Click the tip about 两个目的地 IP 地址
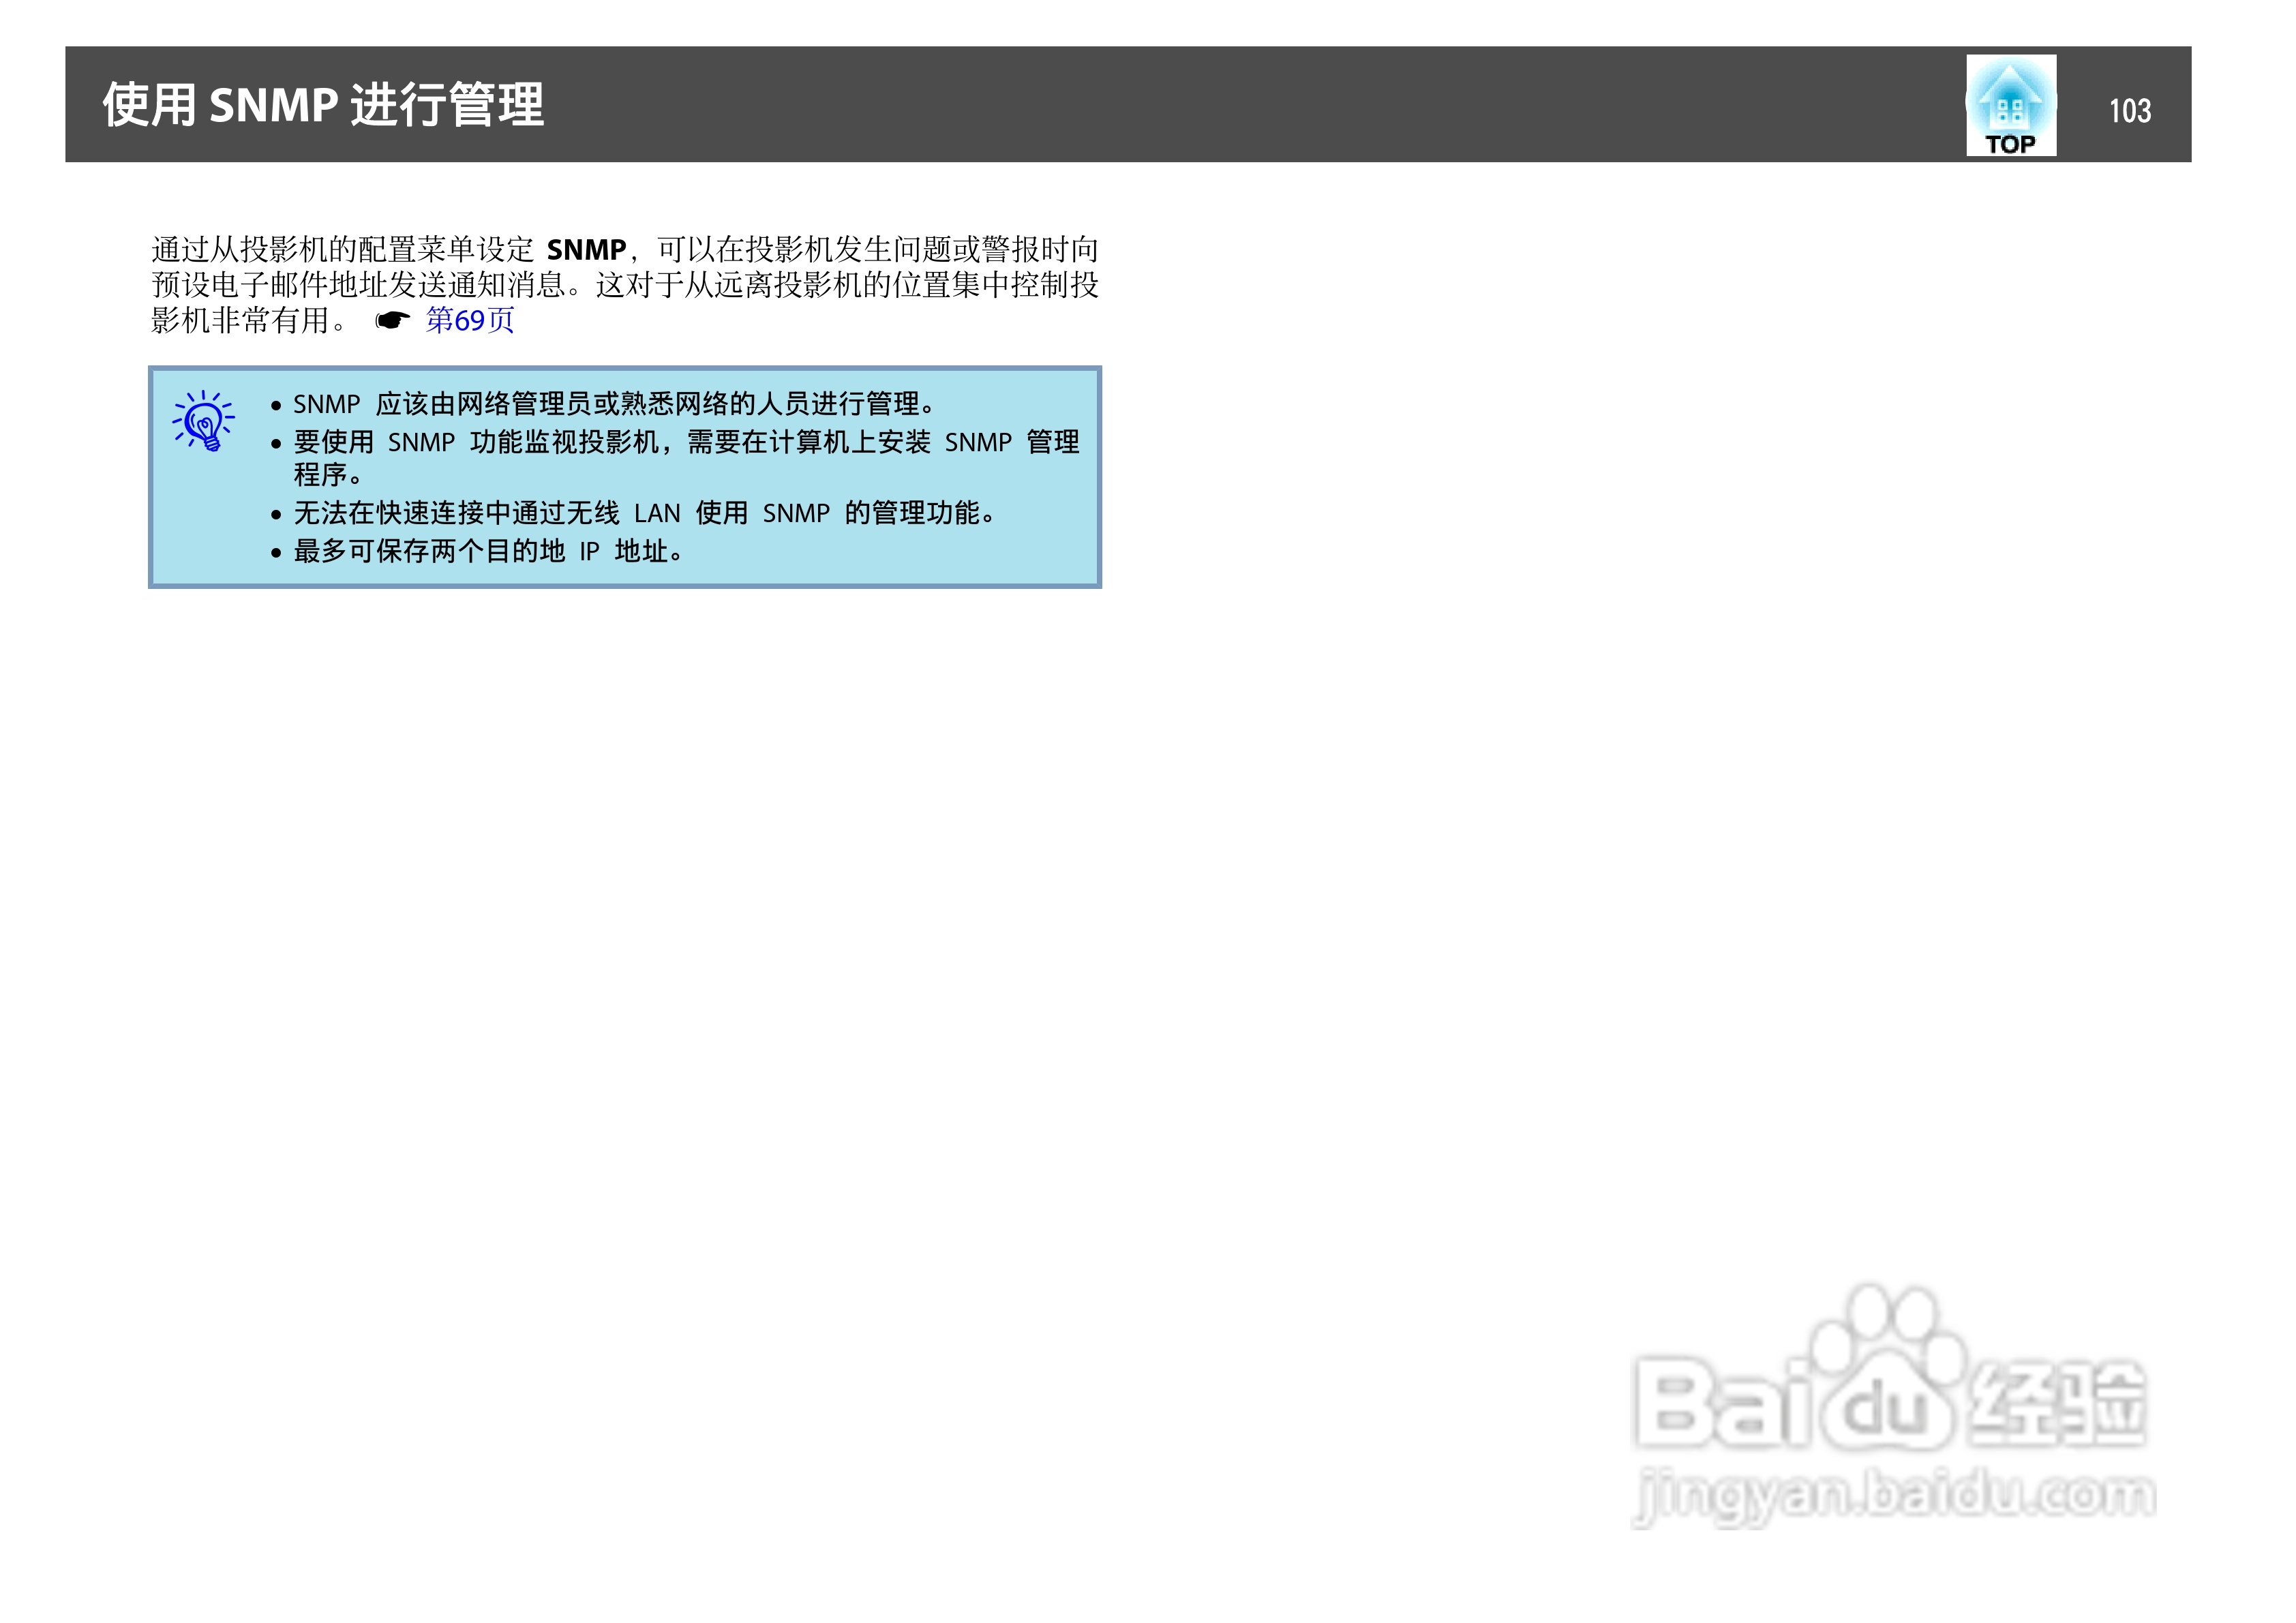 [x=488, y=551]
